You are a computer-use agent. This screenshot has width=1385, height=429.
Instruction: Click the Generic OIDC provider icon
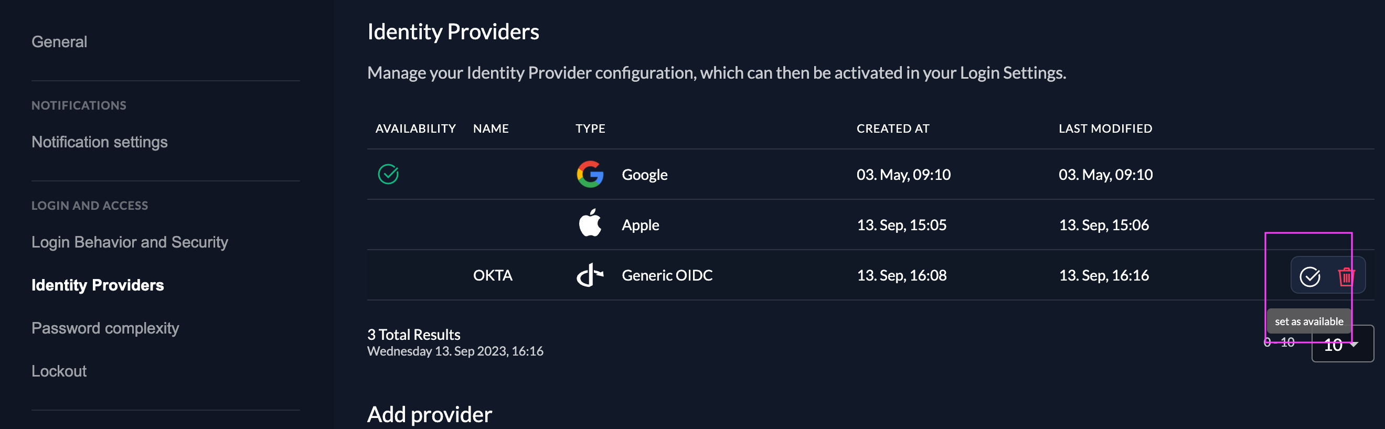tap(590, 275)
